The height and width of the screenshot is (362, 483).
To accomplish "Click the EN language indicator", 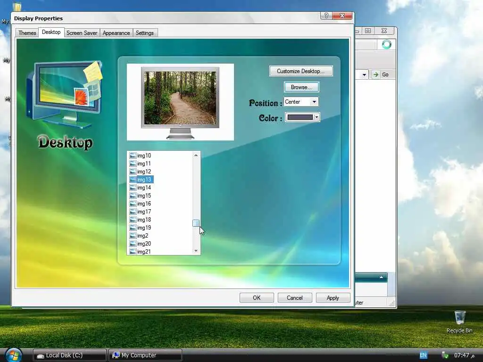I will click(423, 355).
